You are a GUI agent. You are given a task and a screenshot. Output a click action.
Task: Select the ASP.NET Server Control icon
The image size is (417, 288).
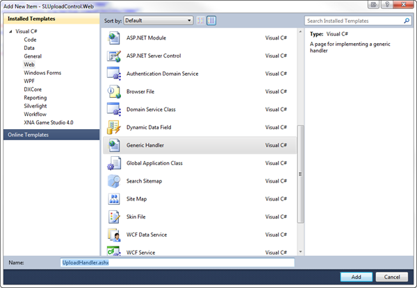point(114,56)
